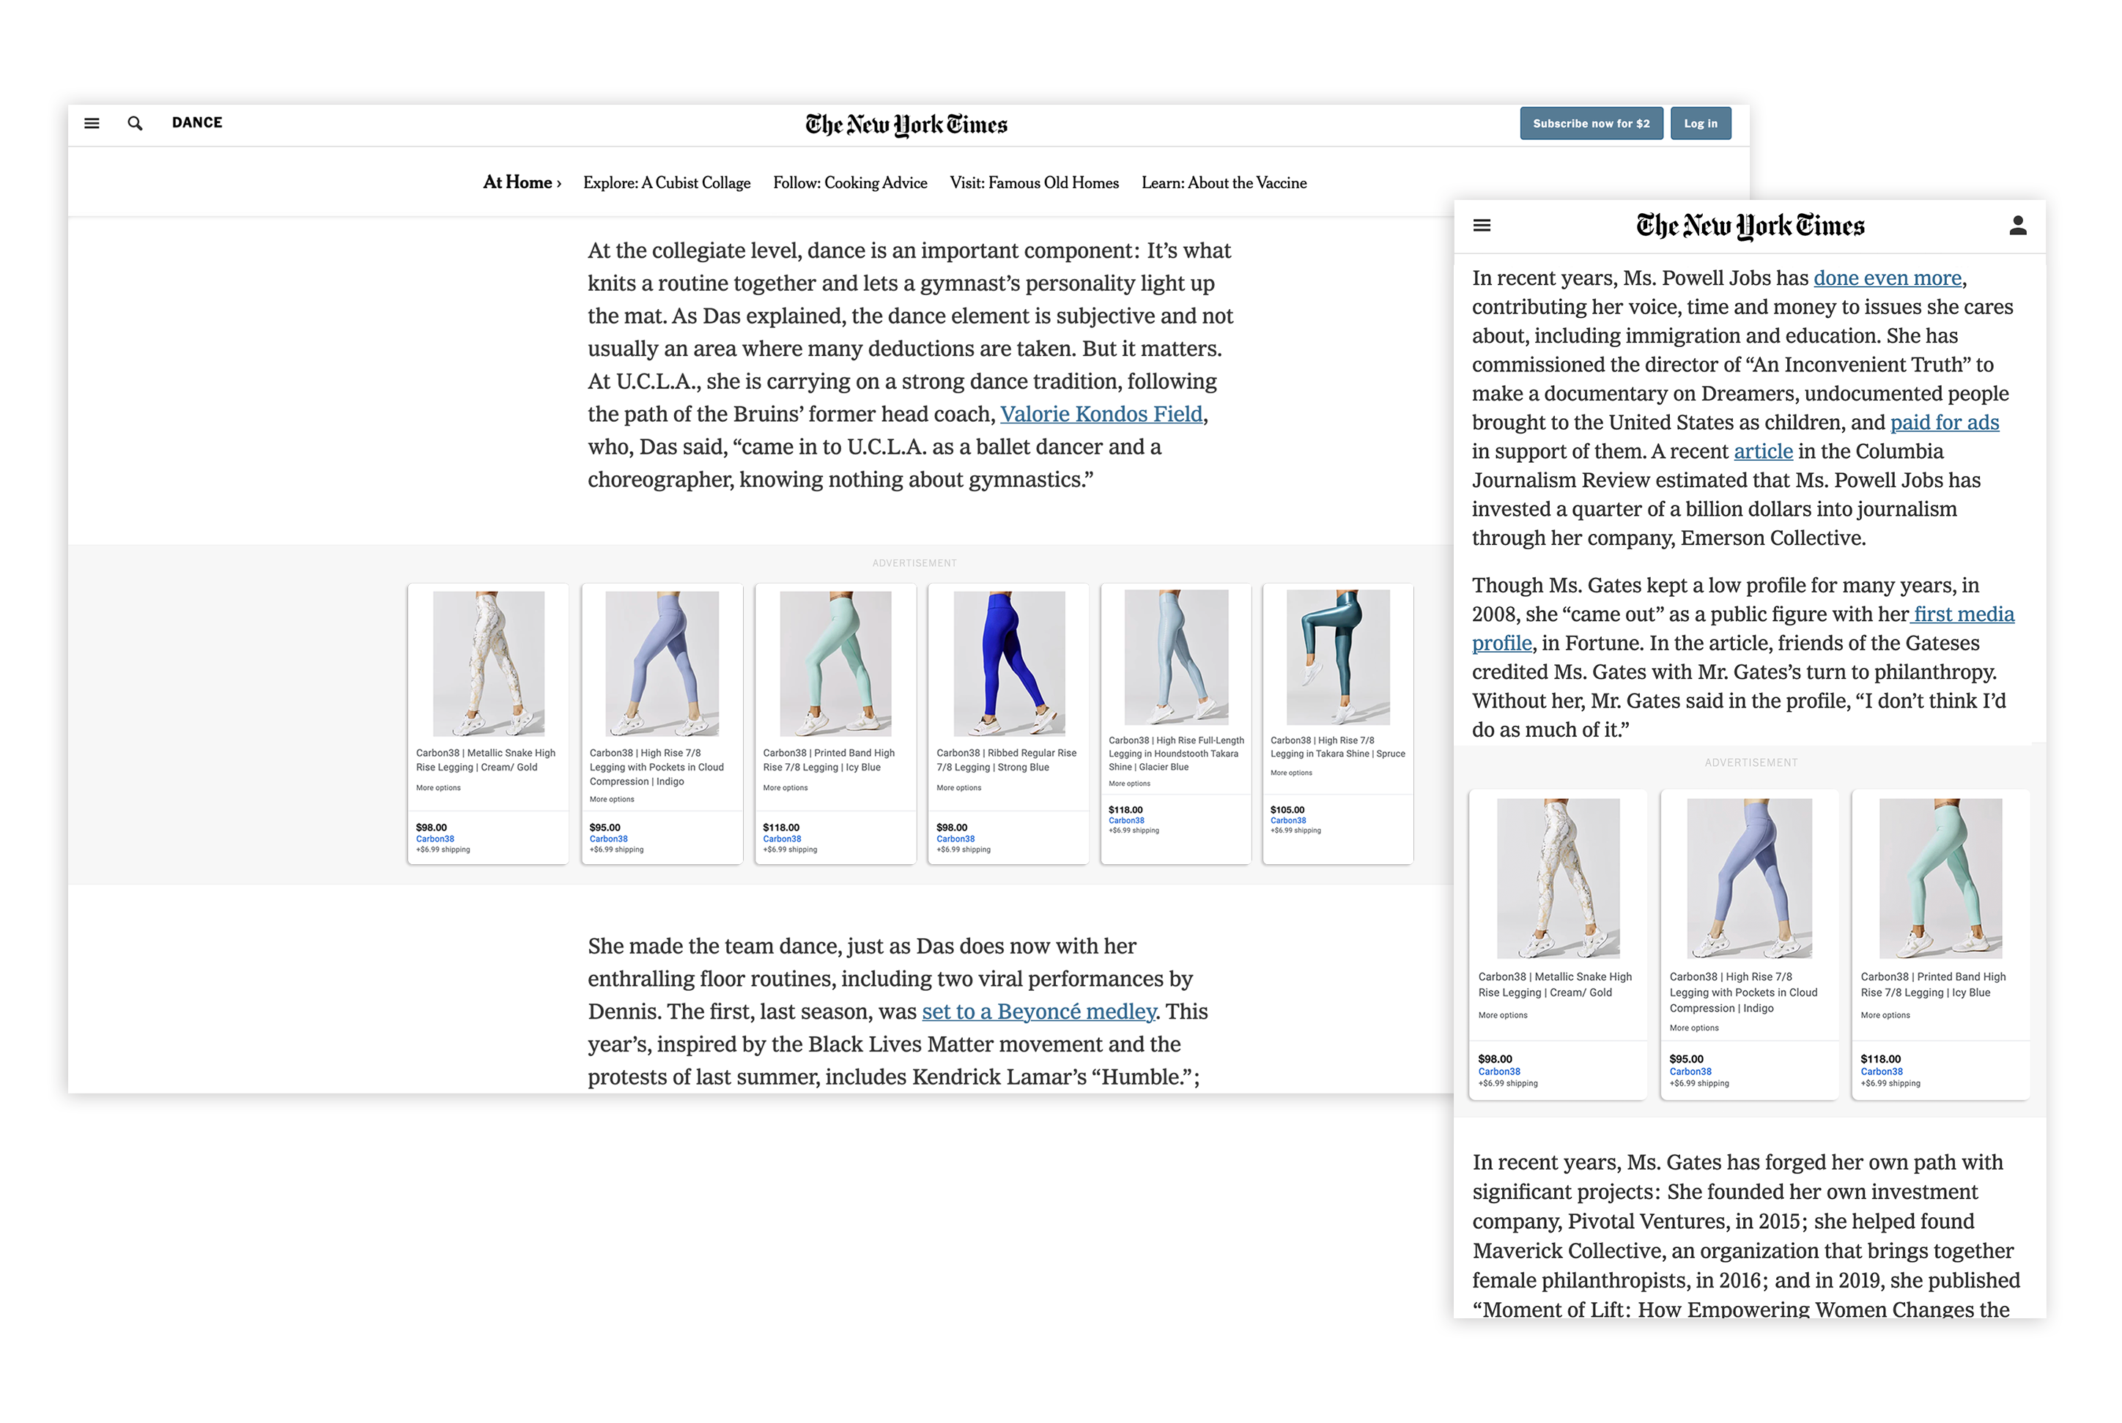
Task: Click the Strong Blue legging ad thumbnail
Action: click(x=1009, y=664)
